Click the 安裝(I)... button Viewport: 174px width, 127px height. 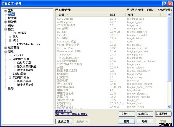127,114
